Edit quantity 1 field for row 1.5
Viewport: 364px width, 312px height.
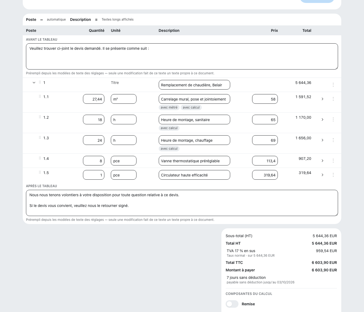pyautogui.click(x=94, y=175)
